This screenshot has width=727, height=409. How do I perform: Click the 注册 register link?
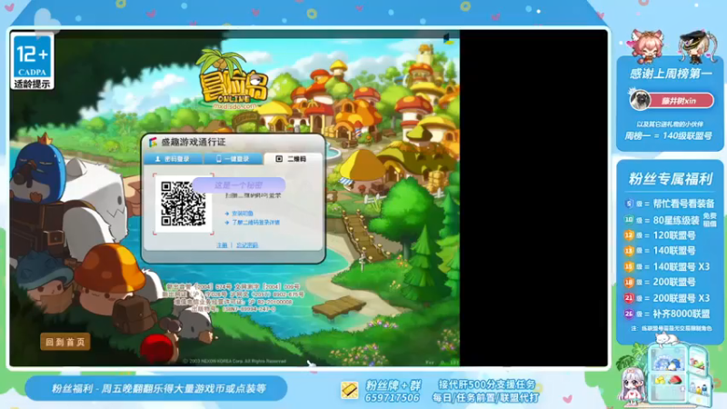222,244
